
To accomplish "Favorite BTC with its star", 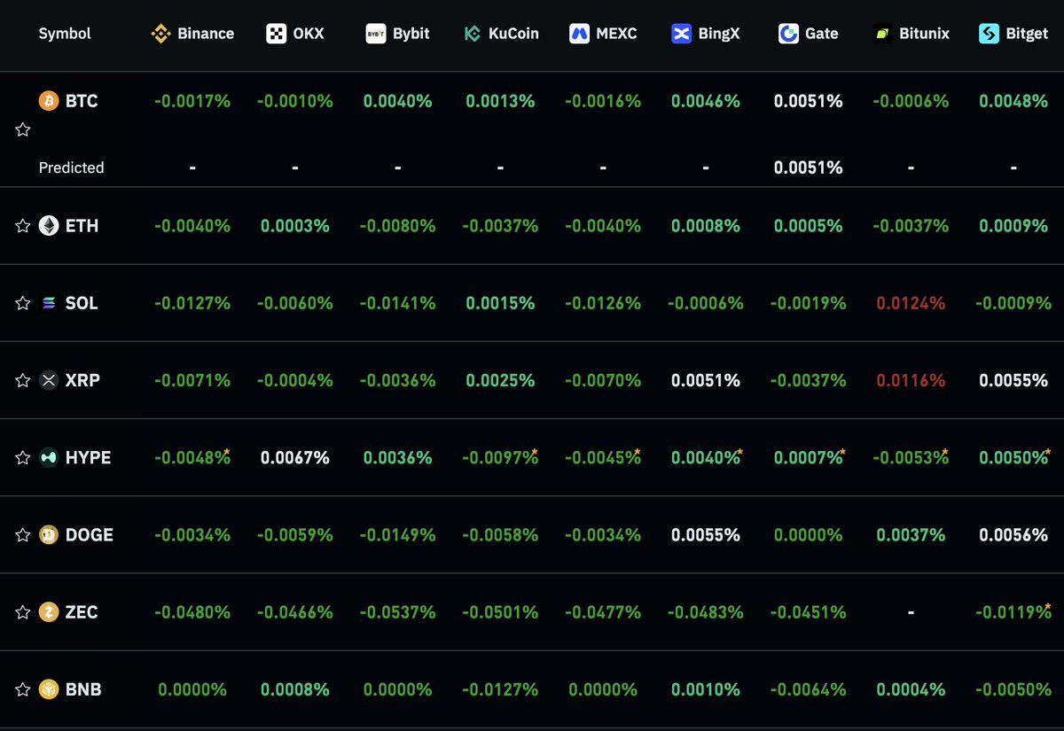I will point(23,130).
